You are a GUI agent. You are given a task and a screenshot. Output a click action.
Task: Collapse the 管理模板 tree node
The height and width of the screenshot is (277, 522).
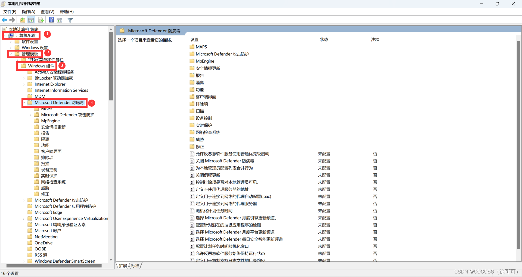[11, 54]
